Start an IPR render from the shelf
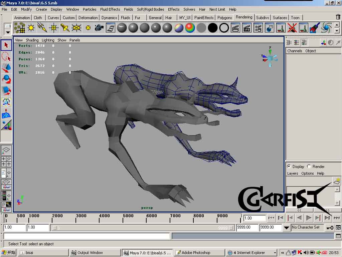 pos(247,28)
